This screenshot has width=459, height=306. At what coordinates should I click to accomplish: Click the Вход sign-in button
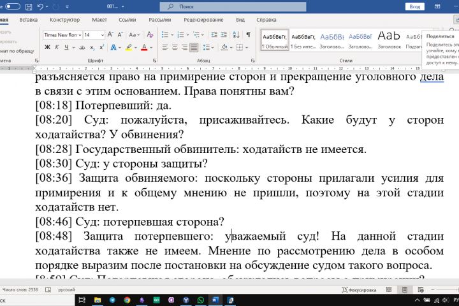coord(415,6)
